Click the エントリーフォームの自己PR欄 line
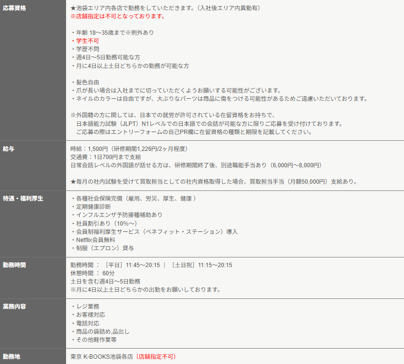404x364 pixels. click(x=194, y=132)
